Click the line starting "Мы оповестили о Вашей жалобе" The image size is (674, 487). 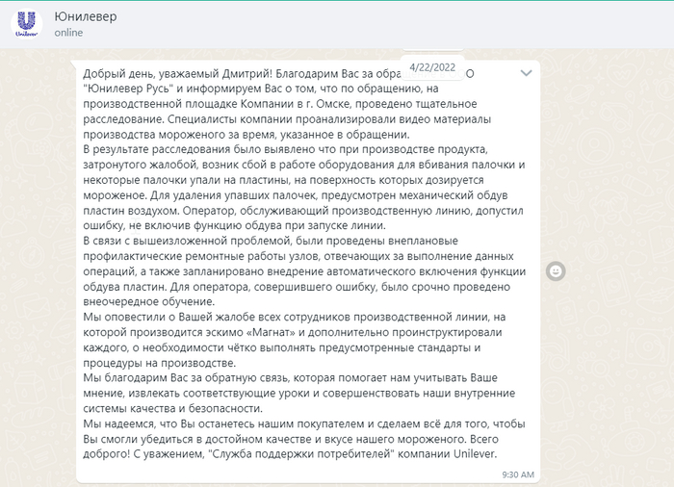tap(294, 318)
